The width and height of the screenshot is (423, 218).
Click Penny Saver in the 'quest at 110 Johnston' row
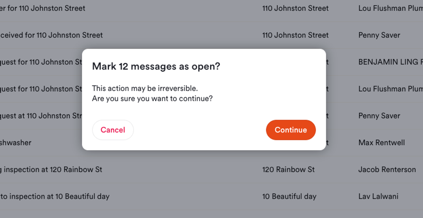pyautogui.click(x=379, y=116)
